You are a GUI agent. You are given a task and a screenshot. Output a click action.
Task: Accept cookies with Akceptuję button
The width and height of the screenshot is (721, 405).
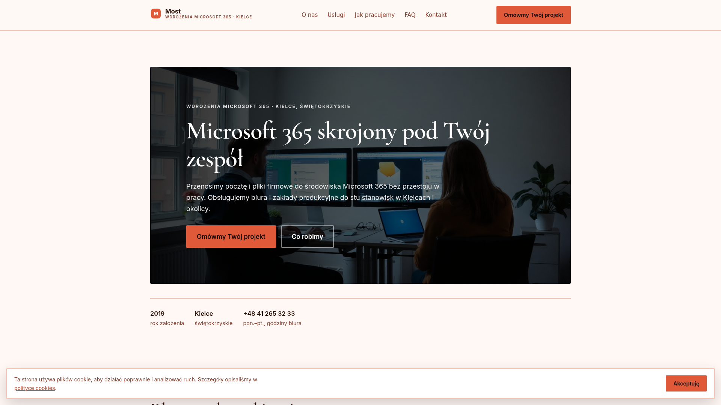tap(686, 383)
